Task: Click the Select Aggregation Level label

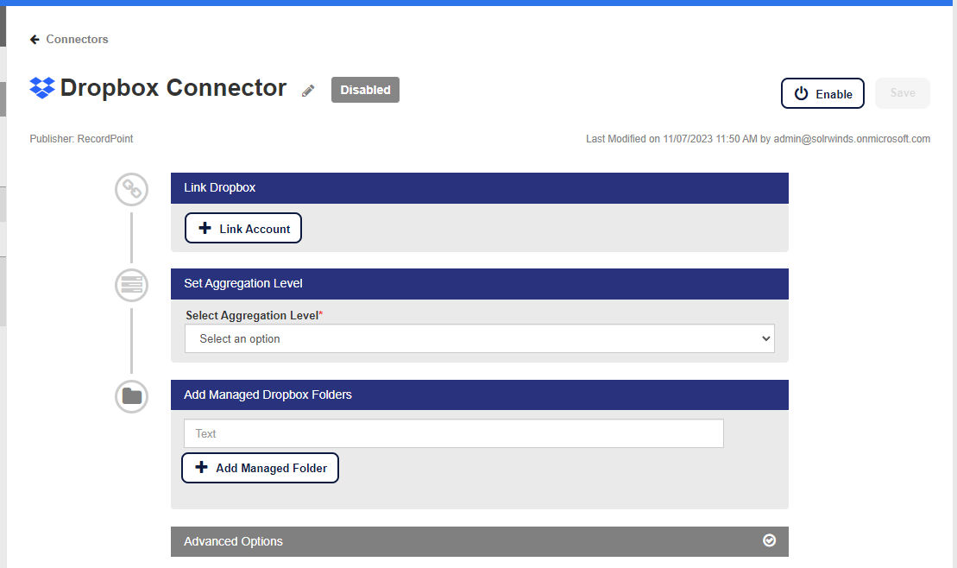Action: [254, 315]
